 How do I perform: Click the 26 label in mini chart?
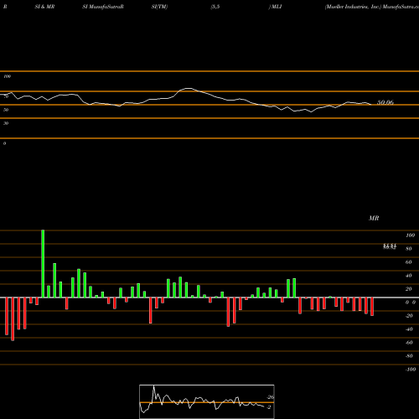[x=271, y=397]
